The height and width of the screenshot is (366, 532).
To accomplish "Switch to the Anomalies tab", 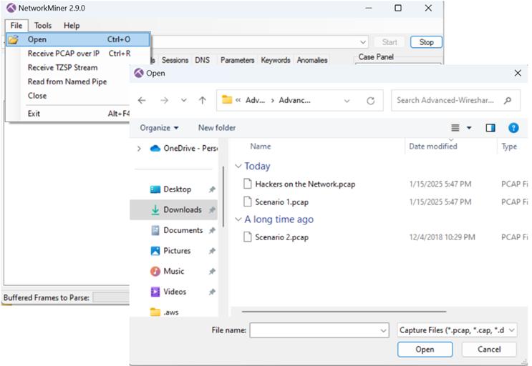I will pyautogui.click(x=312, y=60).
